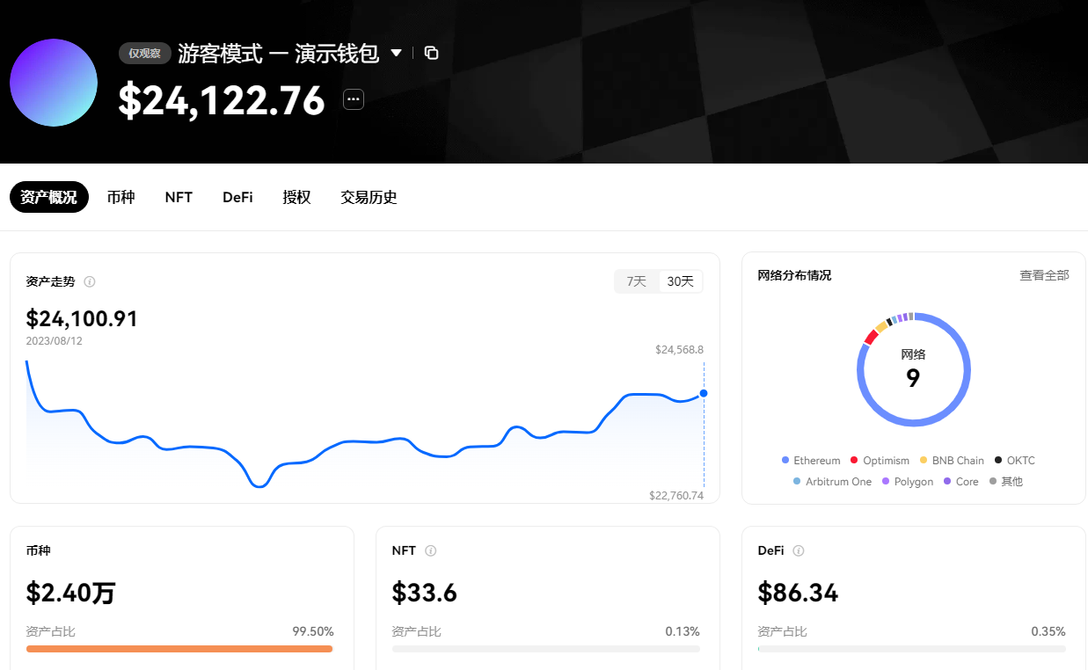Click wallet name 游客模式 一 演示钱包
Screen dimensions: 1088x670
(x=278, y=53)
